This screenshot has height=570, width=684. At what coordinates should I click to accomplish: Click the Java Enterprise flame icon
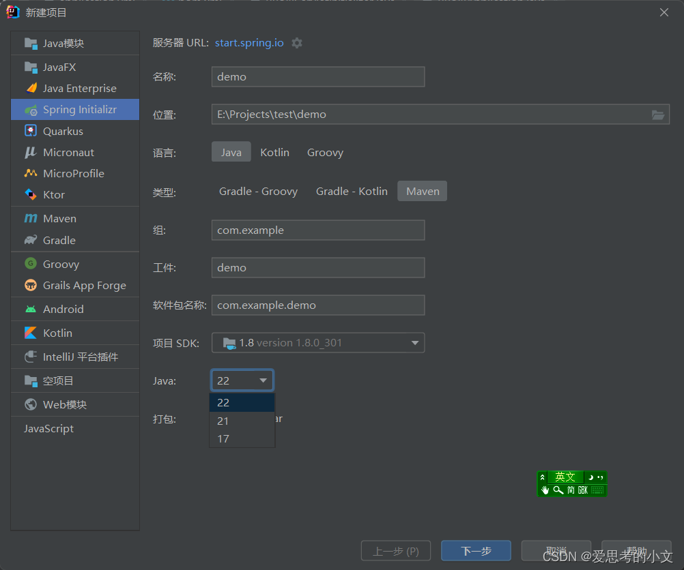coord(31,88)
